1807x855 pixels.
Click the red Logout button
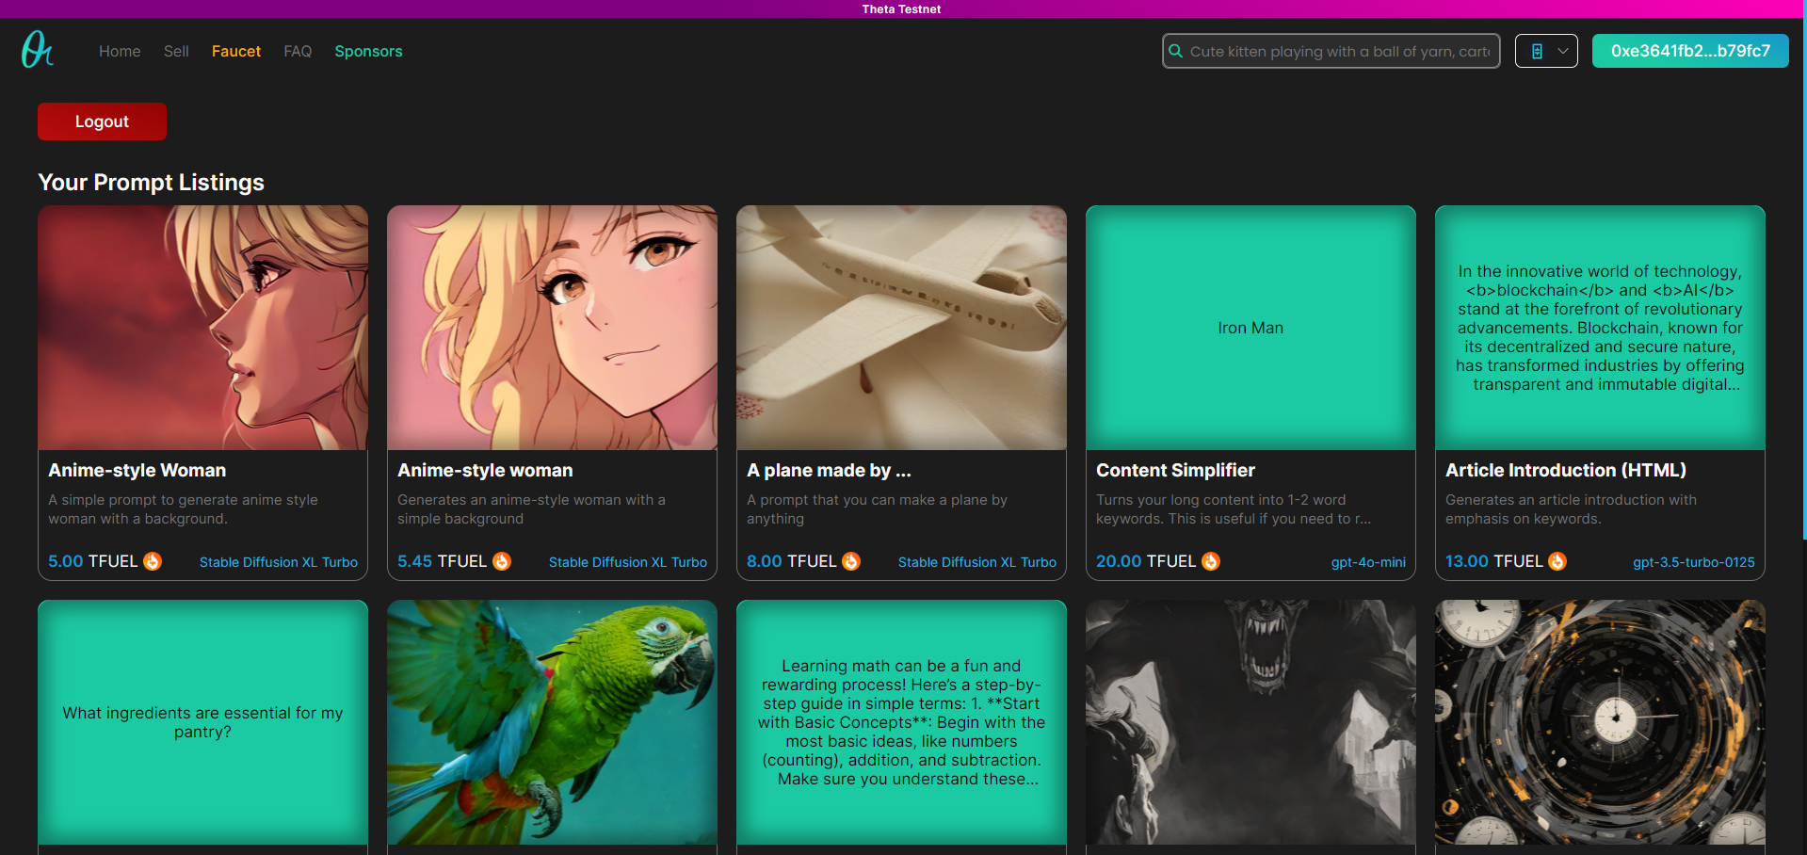(102, 121)
